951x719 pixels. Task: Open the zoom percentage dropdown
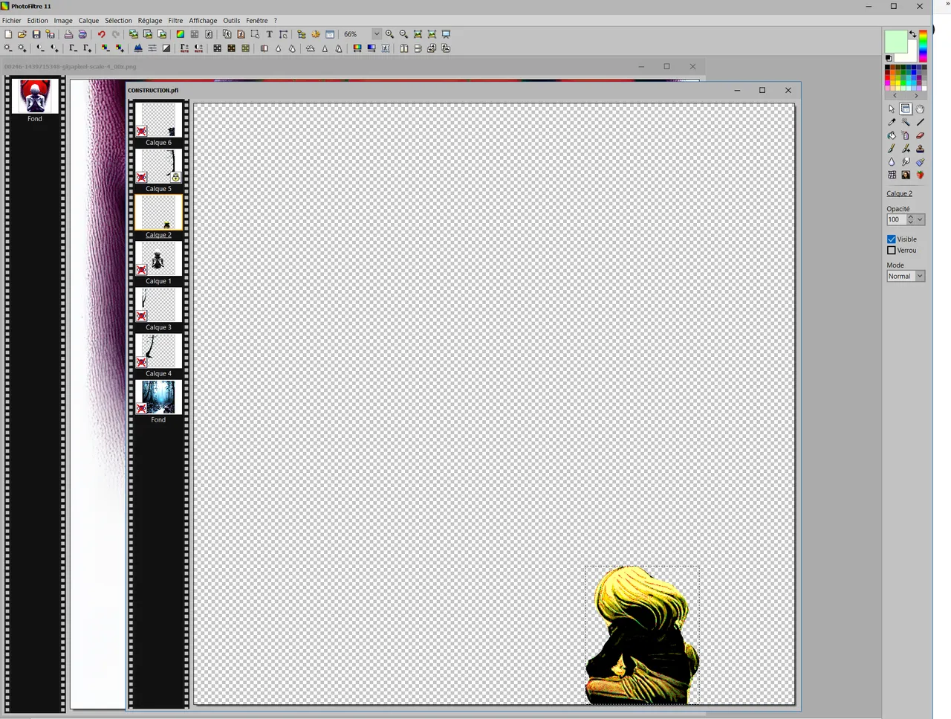pyautogui.click(x=377, y=34)
